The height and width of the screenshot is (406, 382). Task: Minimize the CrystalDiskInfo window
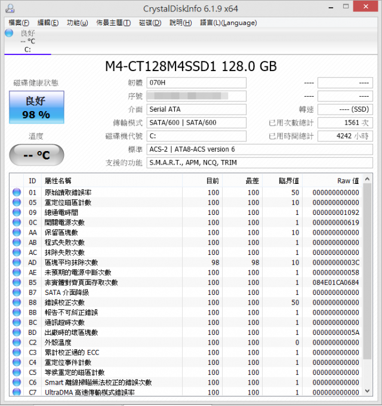tap(331, 7)
